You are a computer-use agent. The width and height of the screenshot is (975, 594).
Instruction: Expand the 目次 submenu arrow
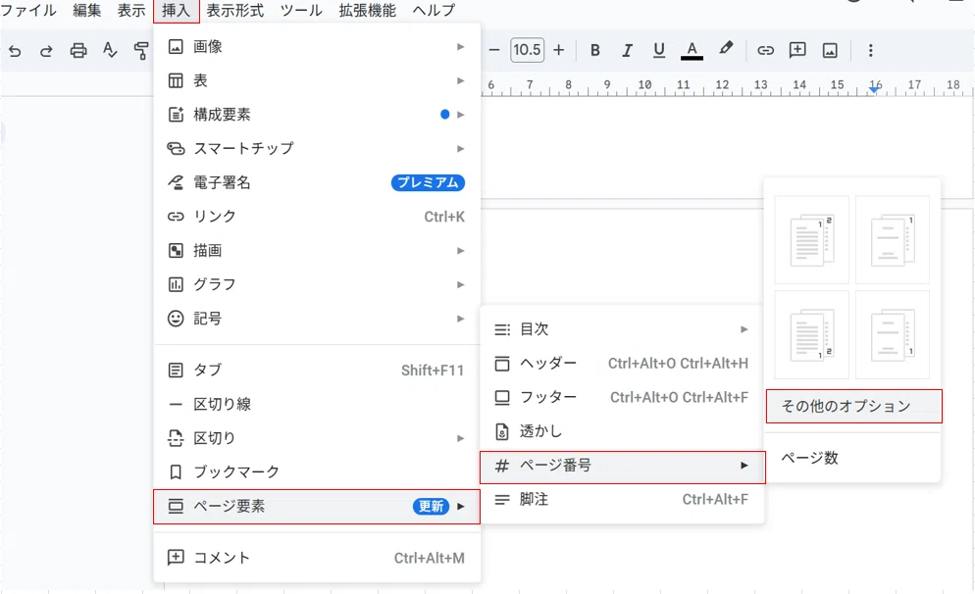click(744, 329)
